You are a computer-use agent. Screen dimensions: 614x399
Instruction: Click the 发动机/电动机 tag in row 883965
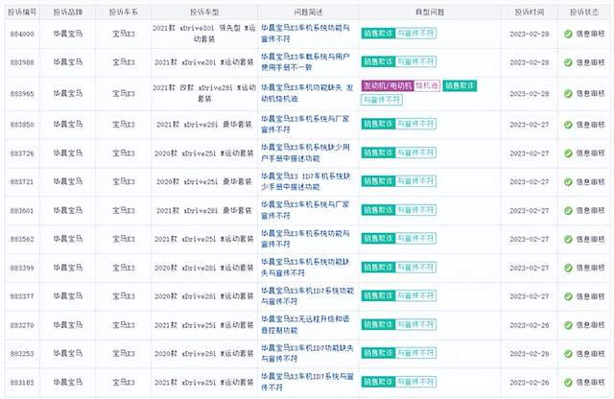coord(387,85)
